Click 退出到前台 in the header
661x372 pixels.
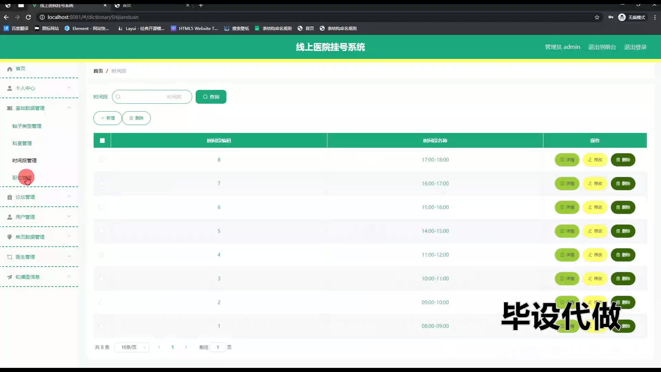[x=602, y=47]
